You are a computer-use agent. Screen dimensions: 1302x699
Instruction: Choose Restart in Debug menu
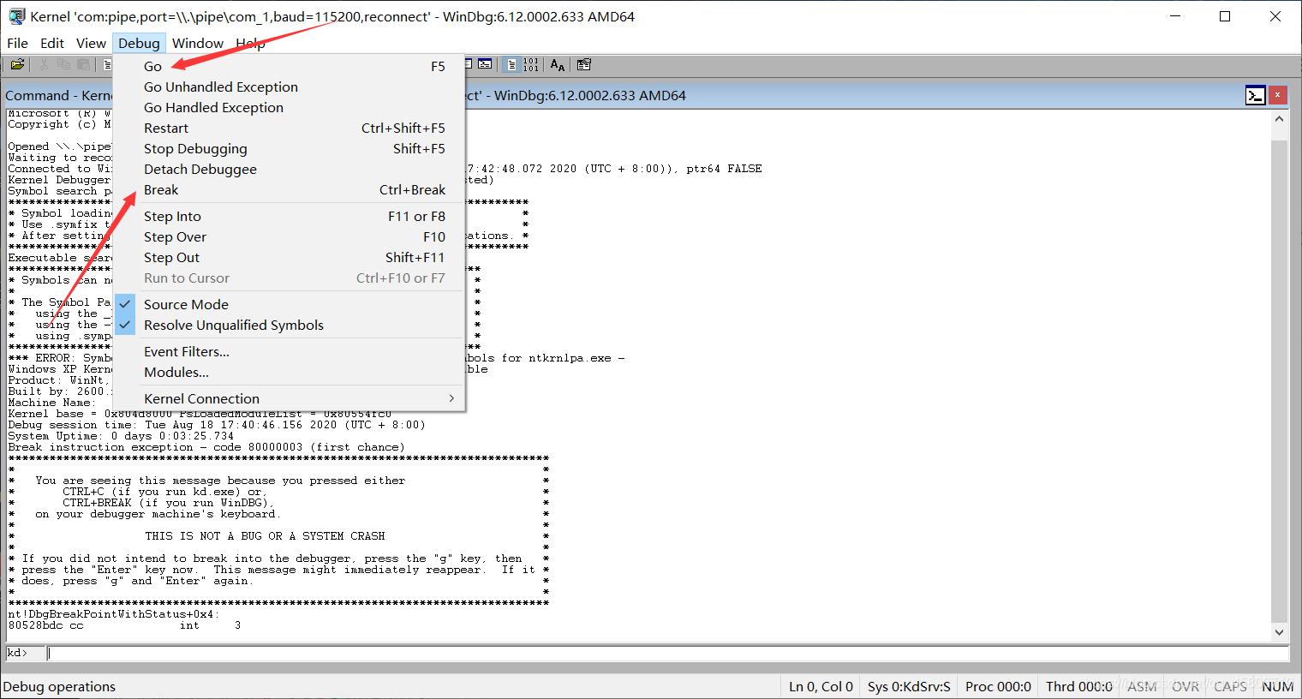pos(289,128)
